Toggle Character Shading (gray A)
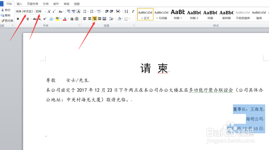The width and height of the screenshot is (269, 150). 72,19
